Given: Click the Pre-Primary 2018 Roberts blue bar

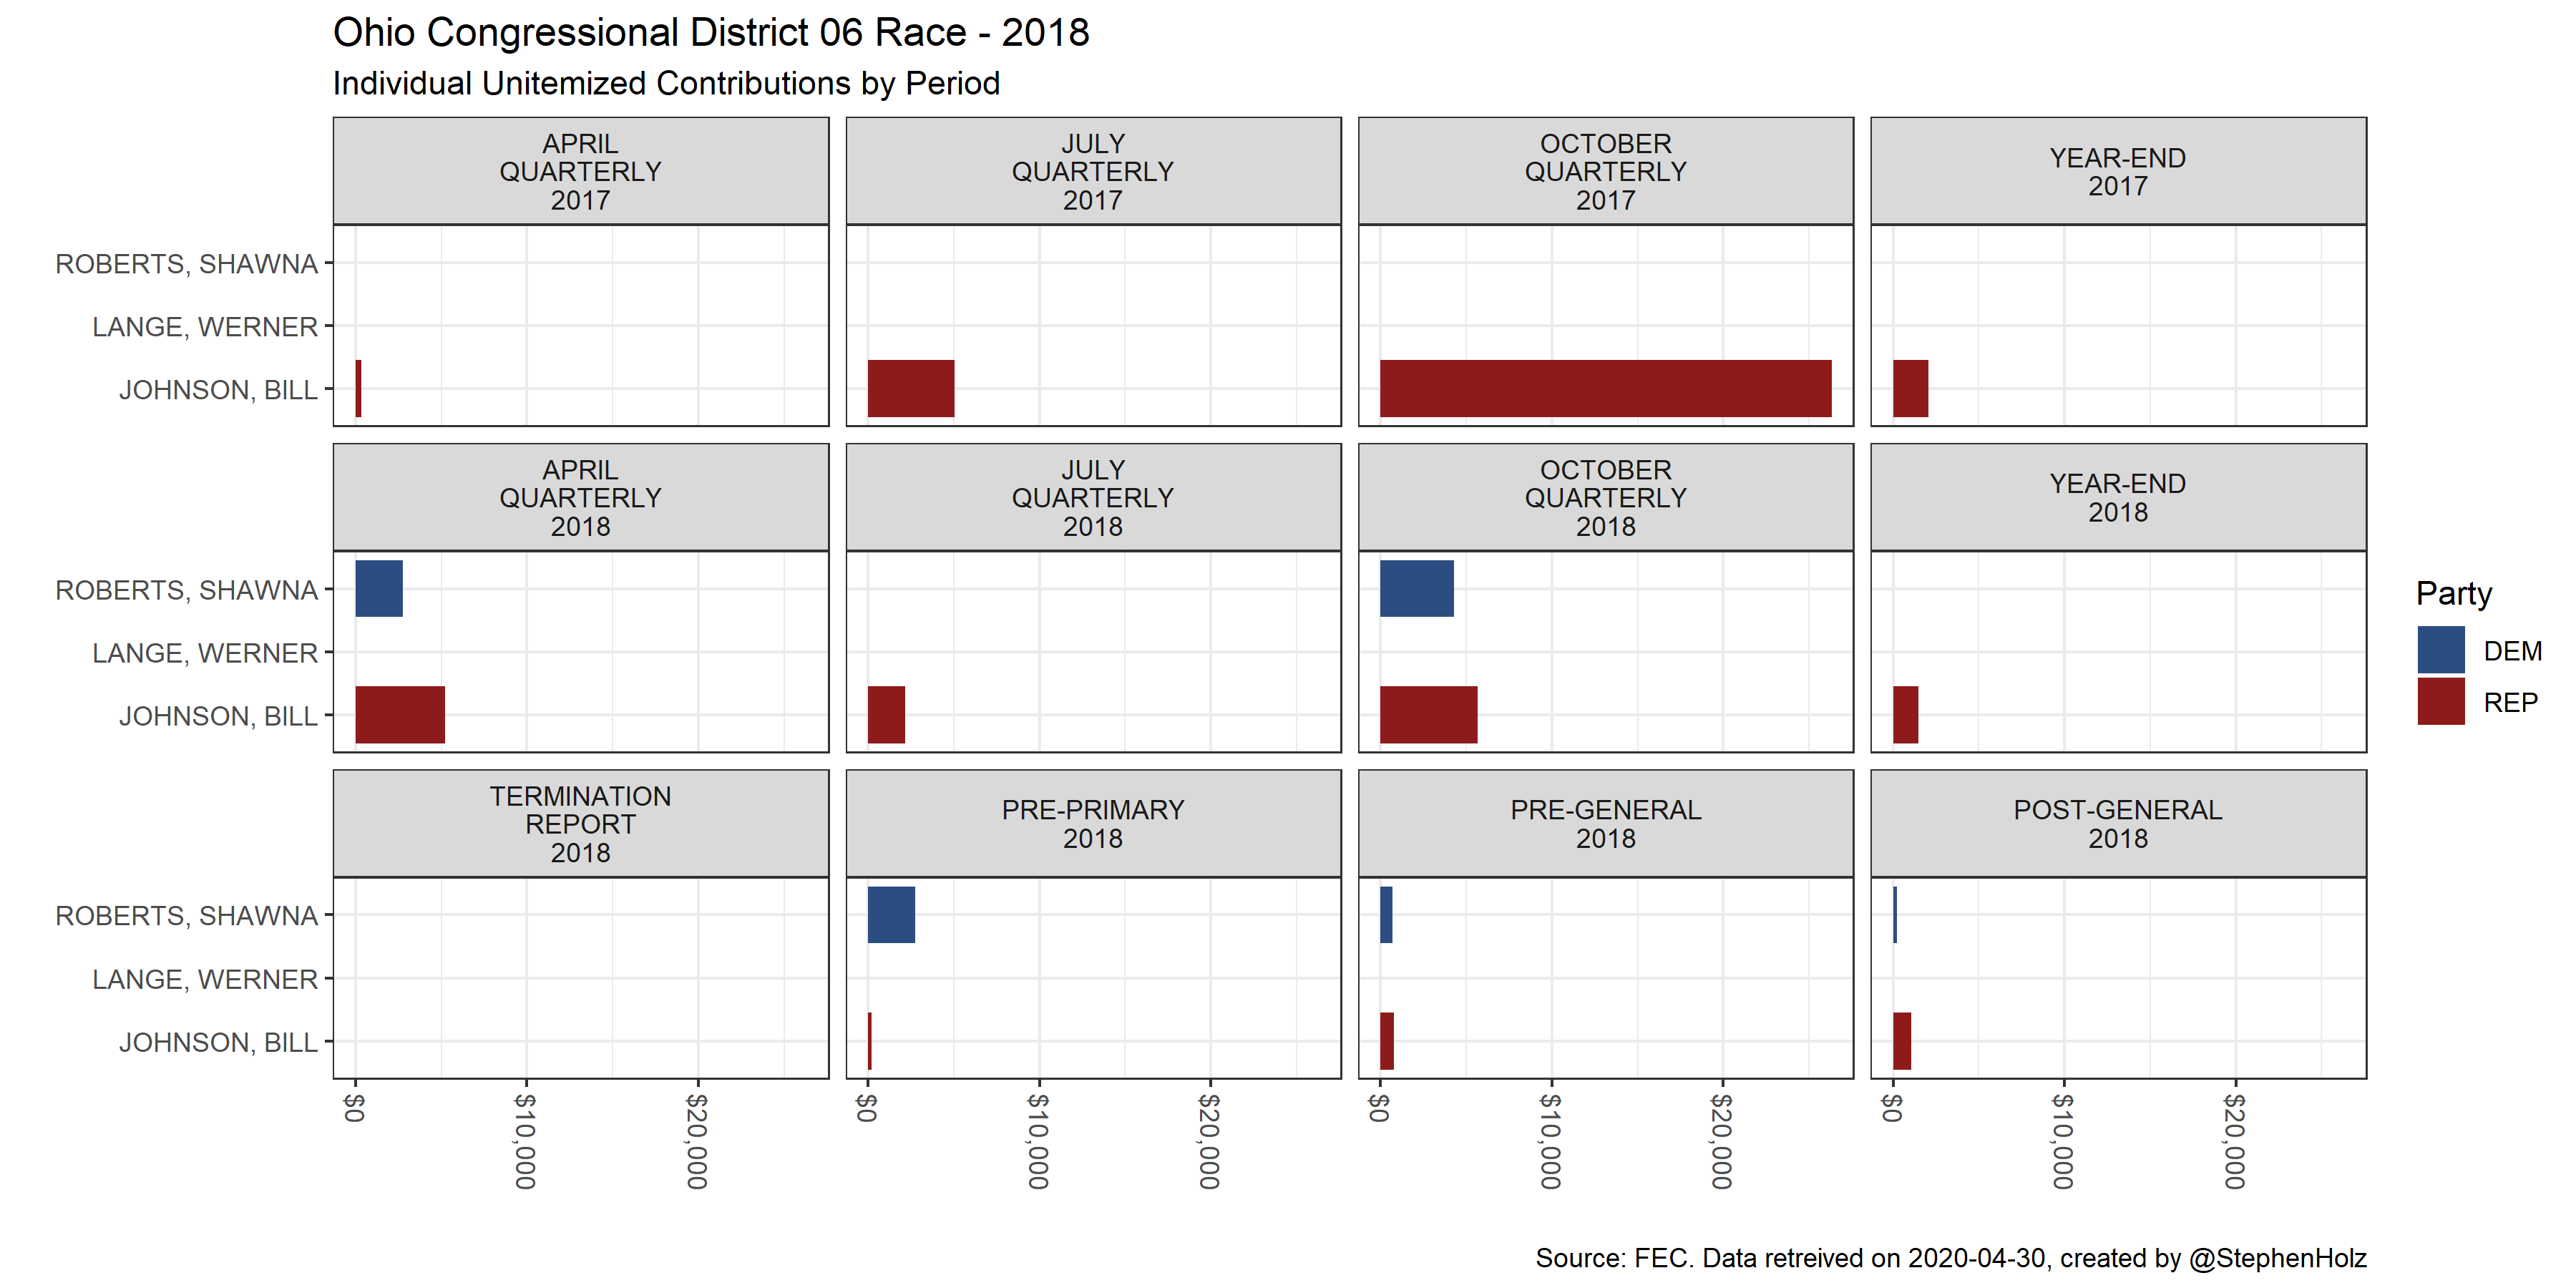Looking at the screenshot, I should 891,914.
